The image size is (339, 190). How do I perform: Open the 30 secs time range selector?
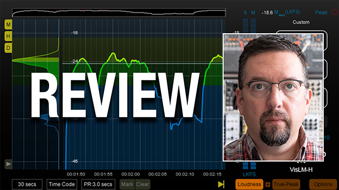pos(28,184)
